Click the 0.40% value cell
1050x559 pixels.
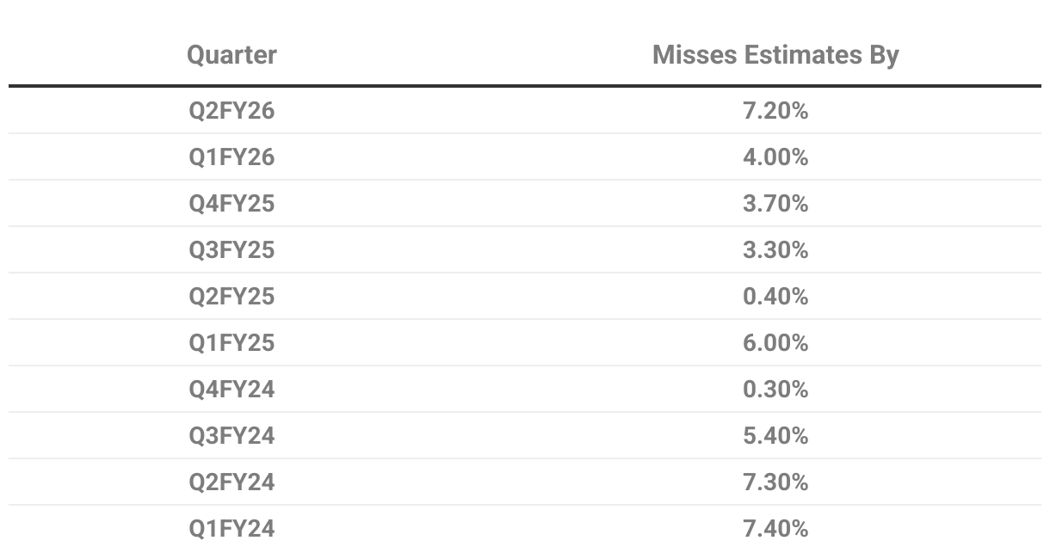[x=775, y=297]
